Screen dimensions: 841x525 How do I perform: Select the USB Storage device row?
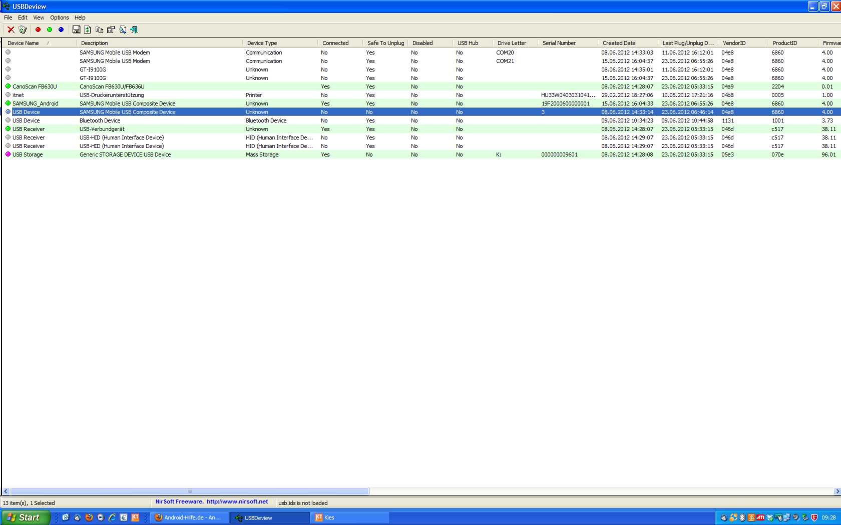pyautogui.click(x=422, y=154)
